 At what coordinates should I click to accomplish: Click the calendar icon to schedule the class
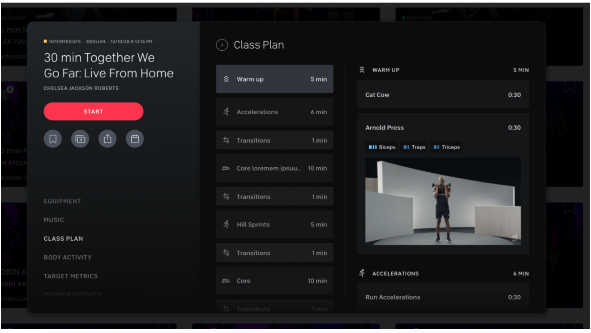[x=134, y=138]
